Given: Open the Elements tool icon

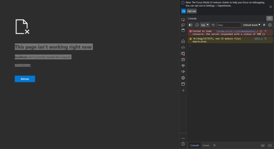Looking at the screenshot, I should pyautogui.click(x=183, y=47).
